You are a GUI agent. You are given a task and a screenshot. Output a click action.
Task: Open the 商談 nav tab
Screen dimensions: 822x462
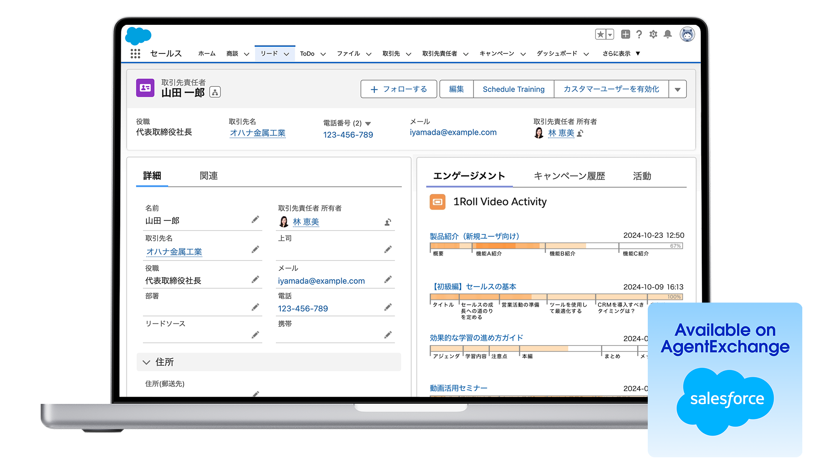click(x=232, y=53)
